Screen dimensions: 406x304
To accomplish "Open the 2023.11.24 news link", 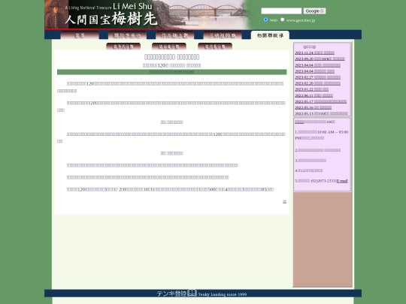I will 314,53.
